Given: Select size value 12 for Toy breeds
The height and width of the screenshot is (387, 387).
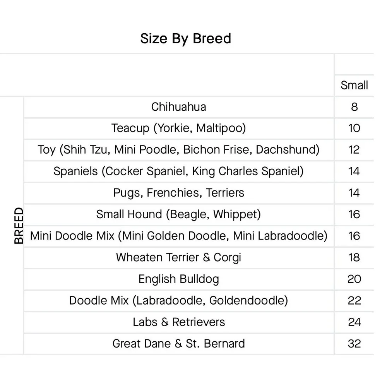Looking at the screenshot, I should (354, 150).
